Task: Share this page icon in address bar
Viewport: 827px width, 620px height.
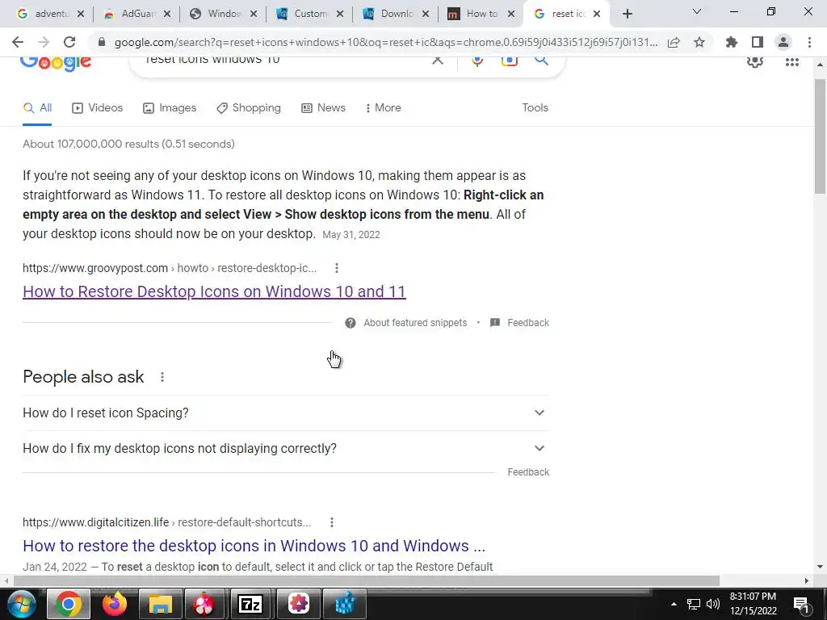Action: point(674,42)
